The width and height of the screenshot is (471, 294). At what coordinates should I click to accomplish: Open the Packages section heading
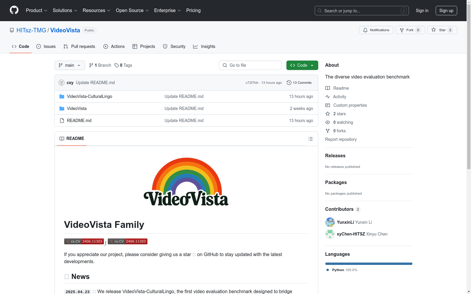[x=336, y=183]
